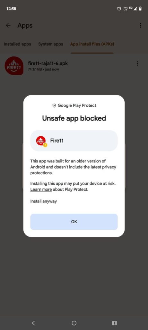Tap the battery icon in status bar
This screenshot has height=330, width=148.
(140, 9)
